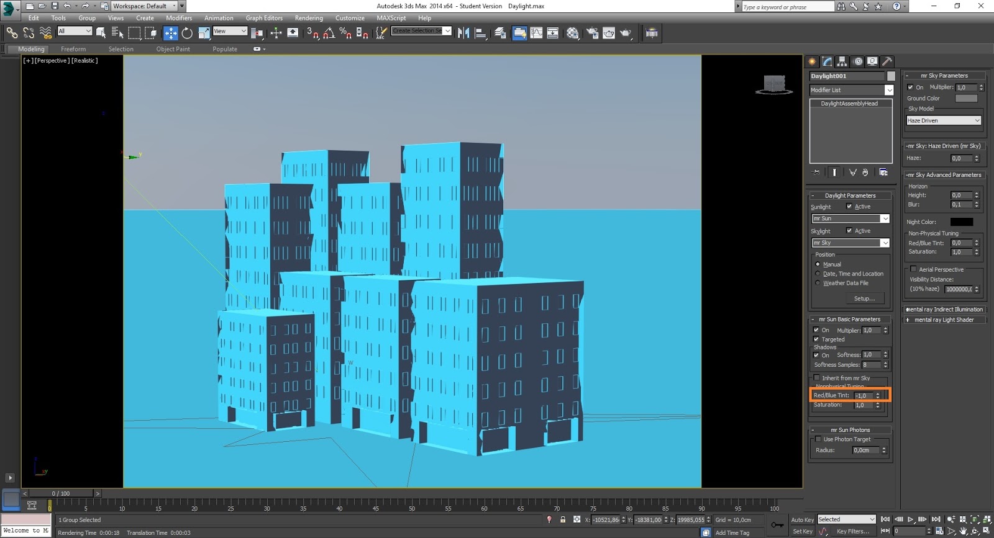Viewport: 994px width, 538px height.
Task: Select the Move transform tool
Action: point(171,33)
